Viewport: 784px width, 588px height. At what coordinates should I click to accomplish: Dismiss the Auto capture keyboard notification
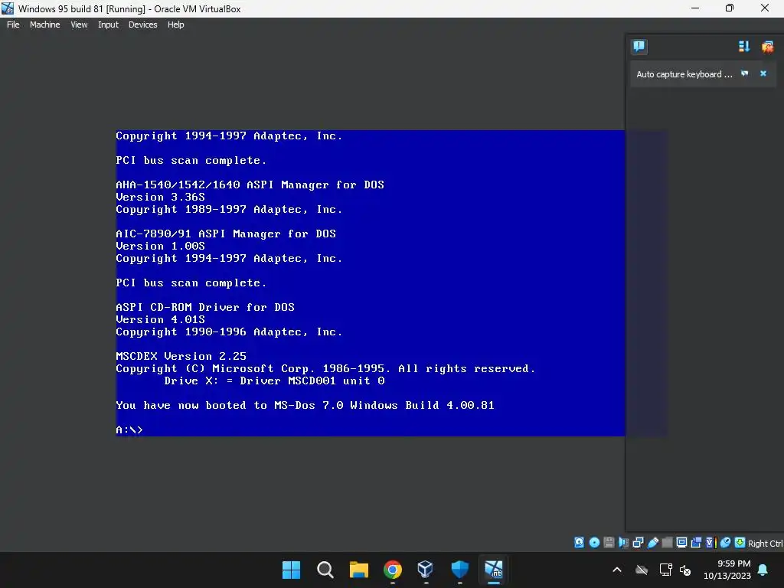(763, 73)
